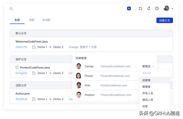The height and width of the screenshot is (119, 183).
Task: Open commit hash 34s1vr7b
Action: 21,47
